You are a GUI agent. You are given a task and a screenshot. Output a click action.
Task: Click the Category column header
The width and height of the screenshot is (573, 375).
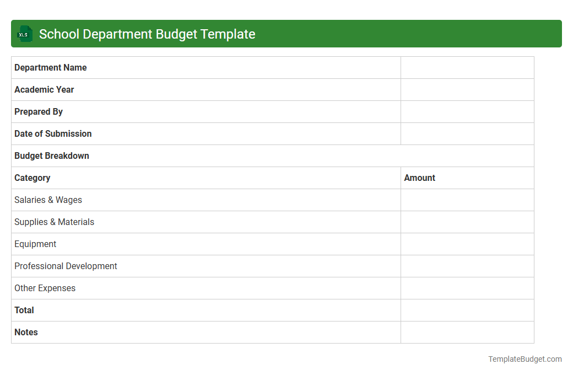tap(32, 178)
